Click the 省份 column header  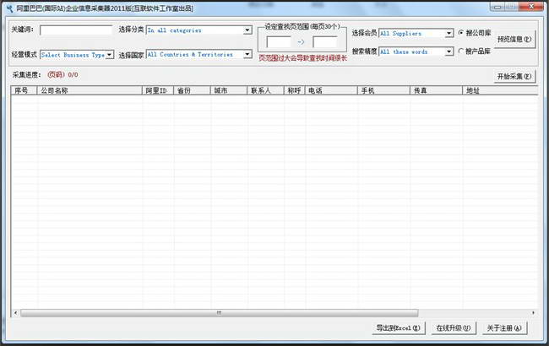(192, 90)
